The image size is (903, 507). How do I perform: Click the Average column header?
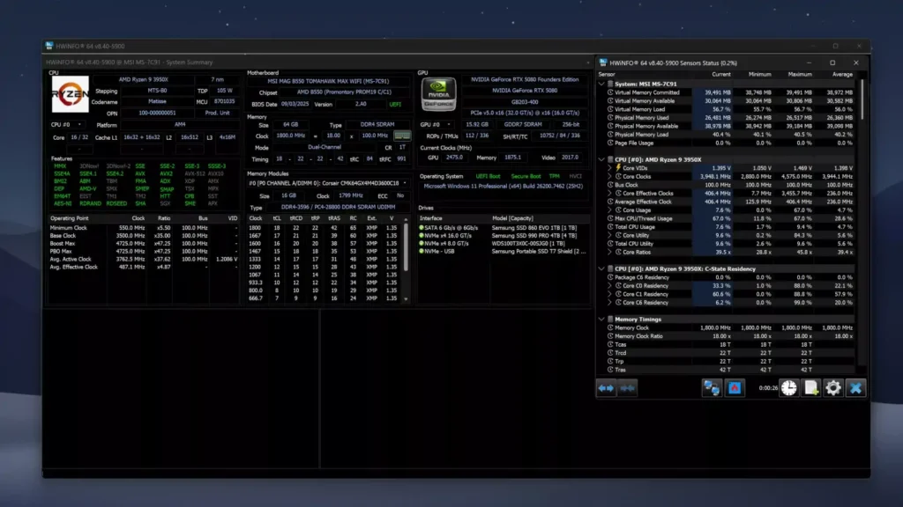842,74
